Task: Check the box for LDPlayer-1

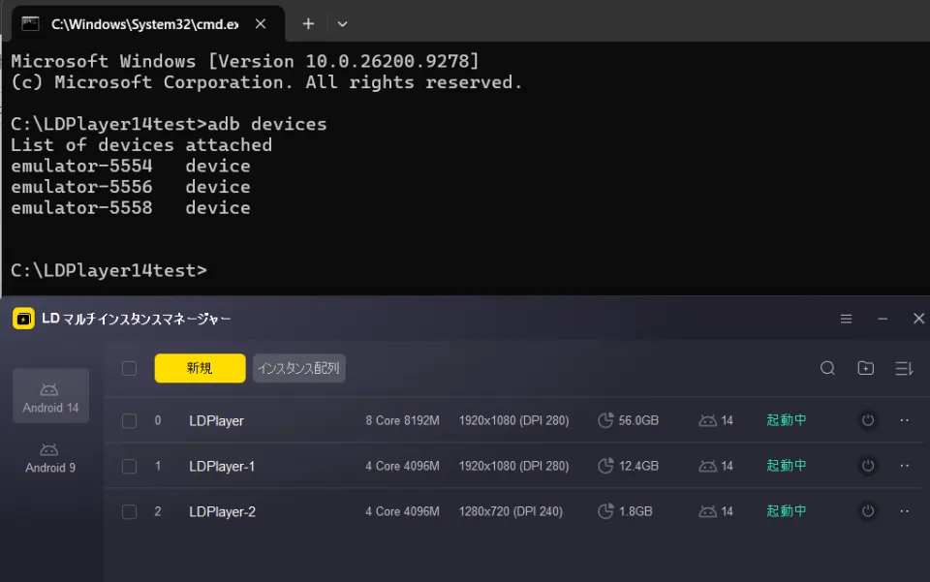Action: point(129,467)
